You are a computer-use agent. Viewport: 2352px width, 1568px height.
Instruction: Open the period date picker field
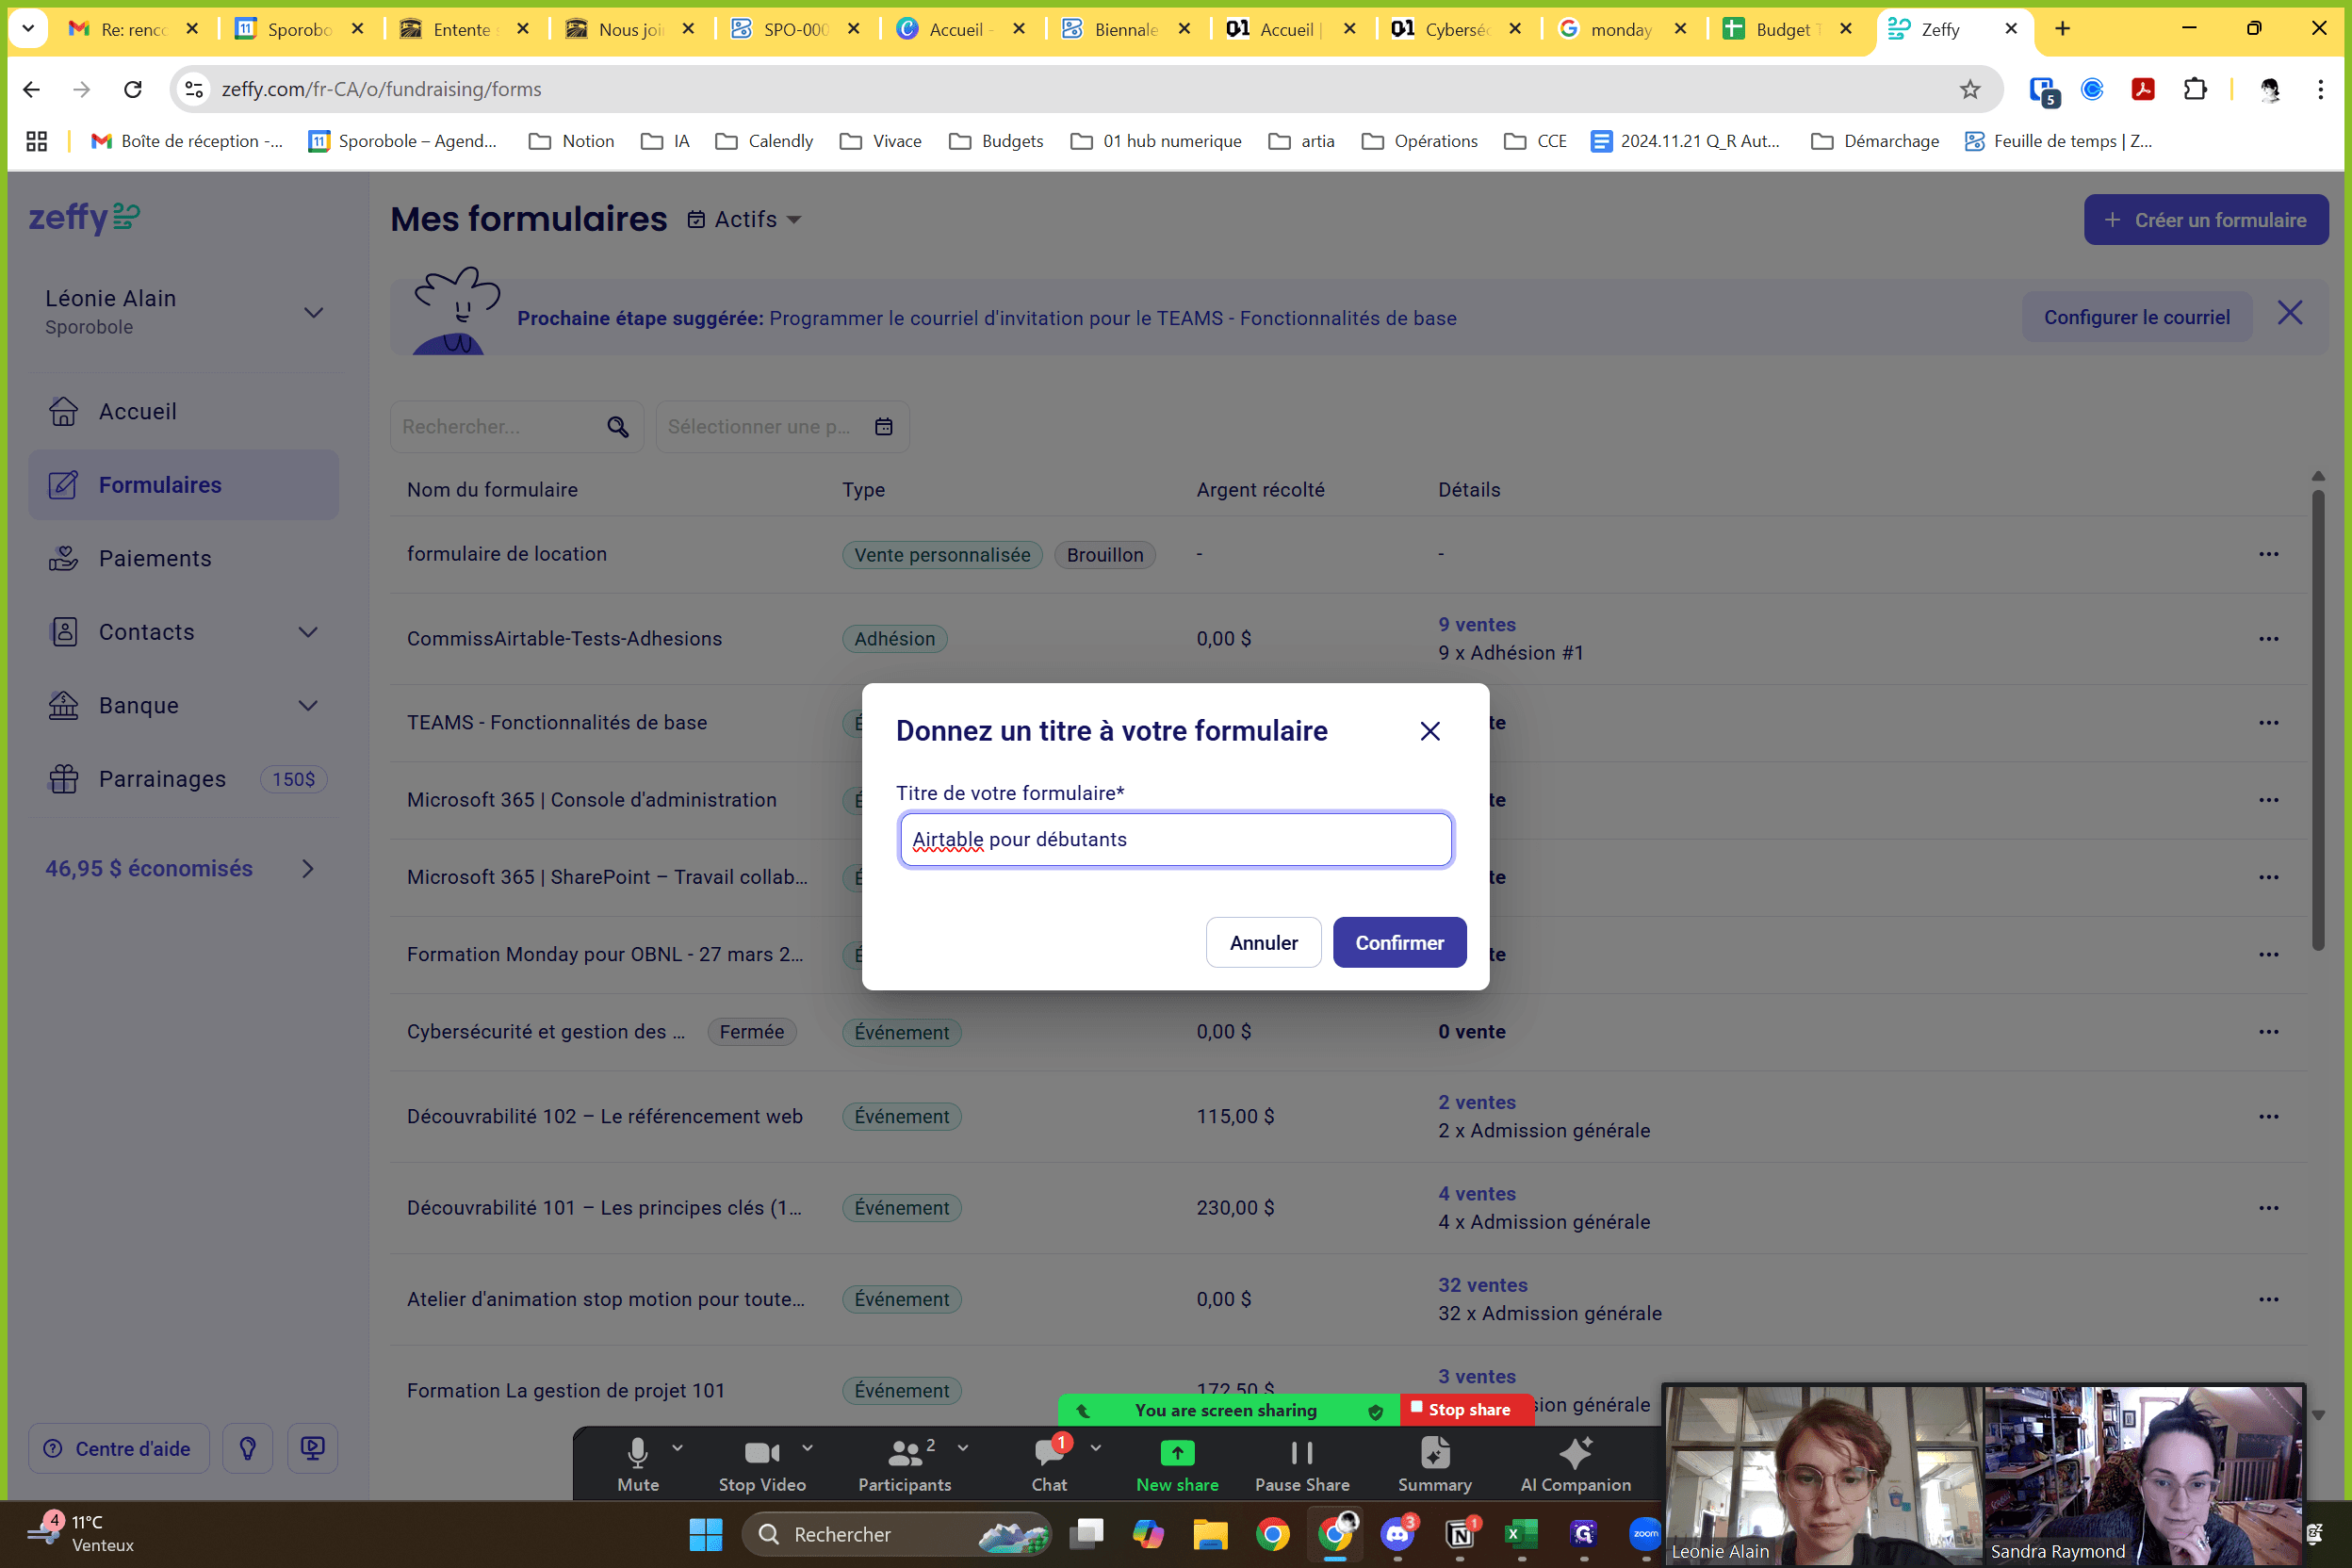[x=782, y=427]
